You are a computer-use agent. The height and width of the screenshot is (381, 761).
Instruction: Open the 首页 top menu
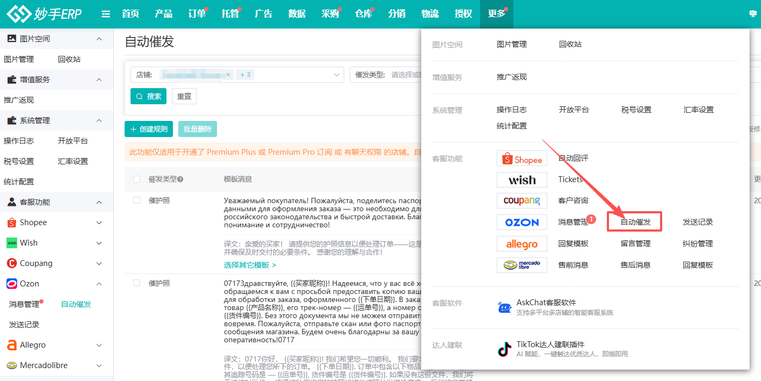click(131, 14)
